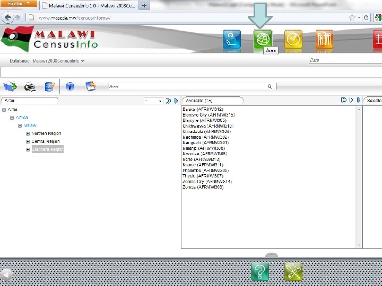Viewport: 382px width, 286px height.
Task: Expand the Central Region node
Action: (x=28, y=141)
